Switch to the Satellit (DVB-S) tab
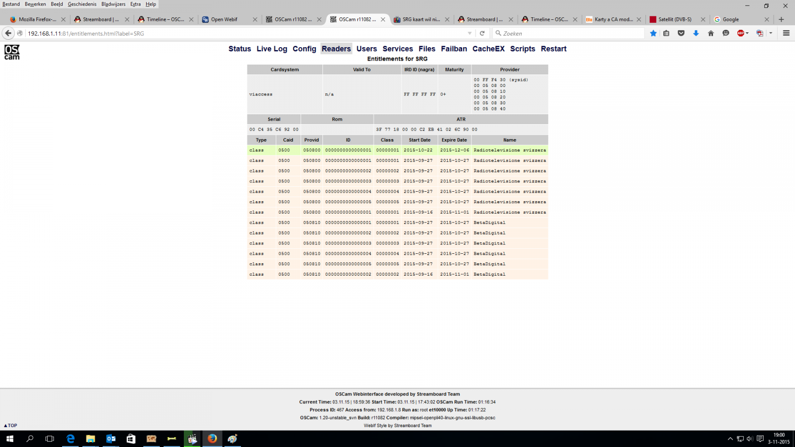Screen dimensions: 795x447 (x=674, y=19)
